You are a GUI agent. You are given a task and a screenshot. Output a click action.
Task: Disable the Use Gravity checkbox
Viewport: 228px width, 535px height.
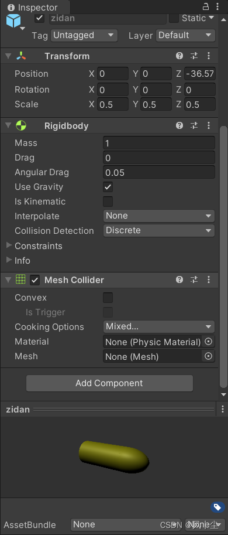tap(108, 187)
